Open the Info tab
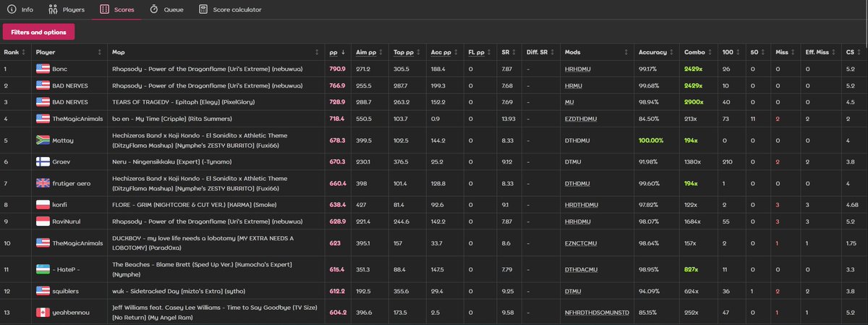 [20, 10]
